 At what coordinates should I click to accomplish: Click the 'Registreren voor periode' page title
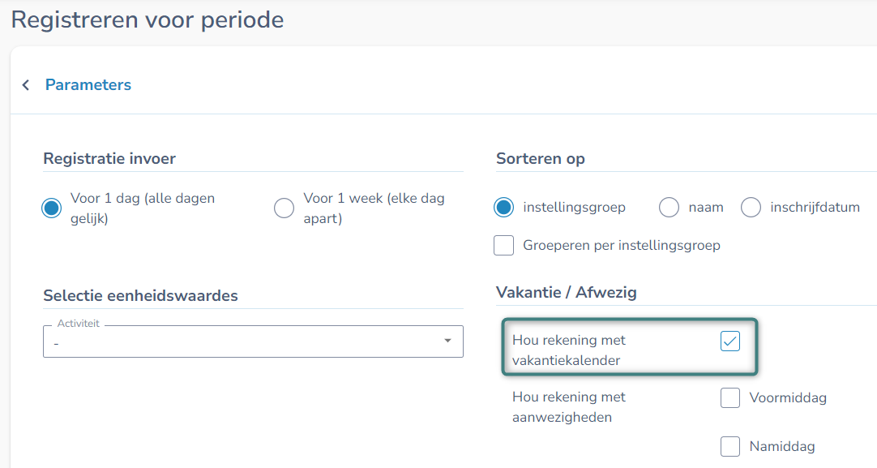click(148, 19)
